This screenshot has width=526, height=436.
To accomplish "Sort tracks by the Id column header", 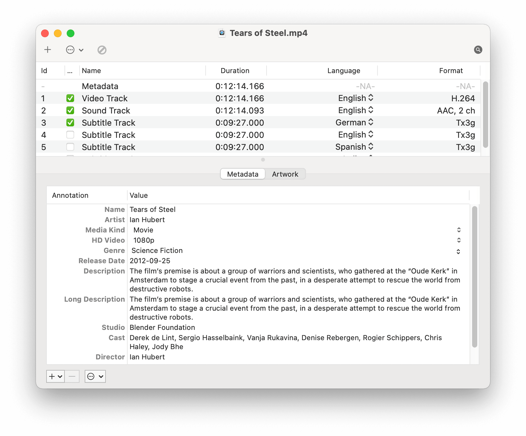I will pos(50,71).
